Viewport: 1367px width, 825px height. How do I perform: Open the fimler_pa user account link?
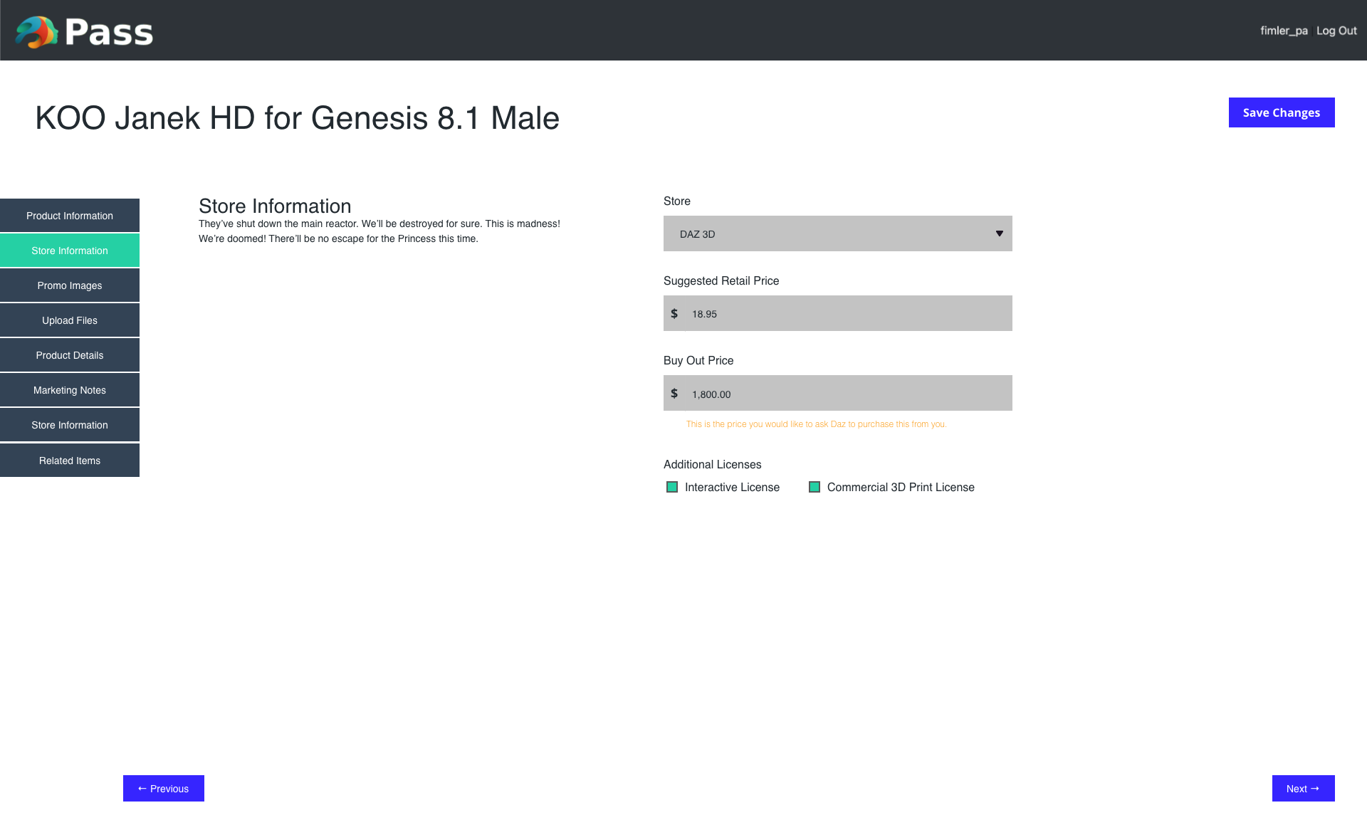point(1284,31)
